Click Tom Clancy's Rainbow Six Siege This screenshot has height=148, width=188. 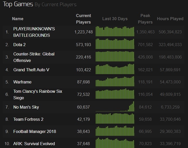click(38, 94)
